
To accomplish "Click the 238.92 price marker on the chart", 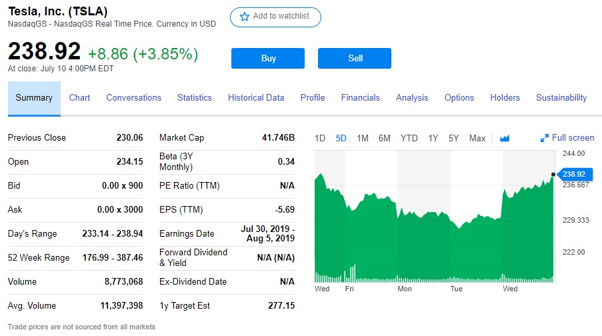I will coord(573,175).
